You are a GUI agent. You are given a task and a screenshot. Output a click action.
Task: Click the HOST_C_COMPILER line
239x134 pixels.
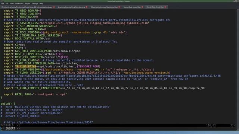click(34, 54)
